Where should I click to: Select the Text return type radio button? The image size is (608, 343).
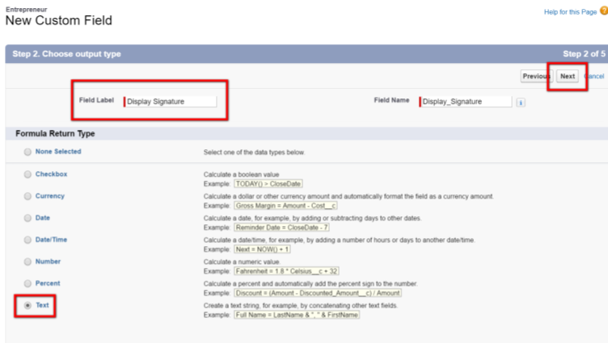[x=27, y=305]
